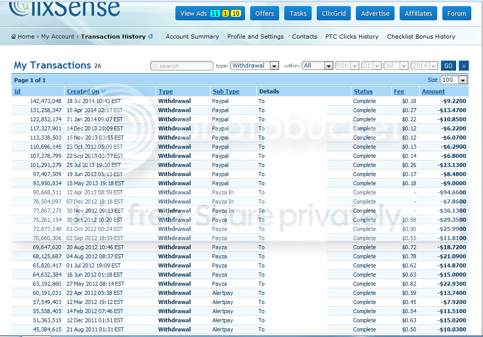Open the within dropdown showing All
This screenshot has width=483, height=337.
(317, 65)
